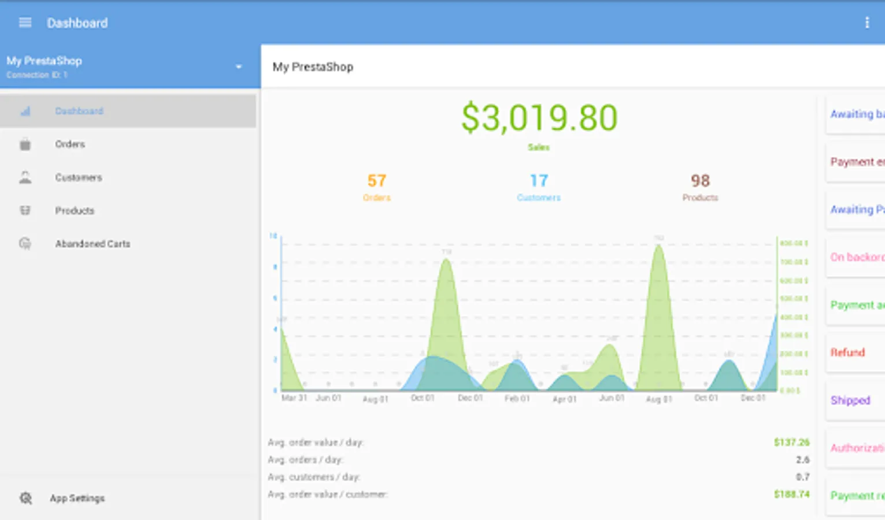Click the $3,019.80 sales total
The width and height of the screenshot is (885, 520).
coord(539,118)
